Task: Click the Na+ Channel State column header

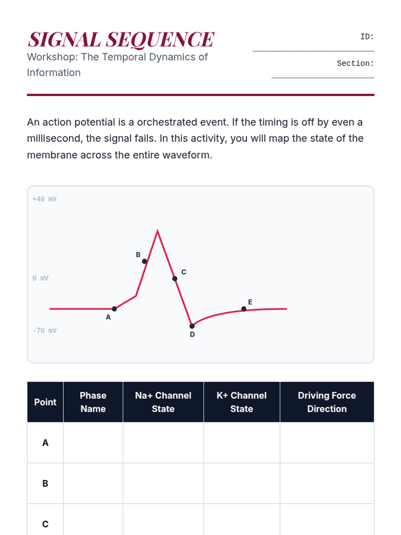Action: pos(163,402)
